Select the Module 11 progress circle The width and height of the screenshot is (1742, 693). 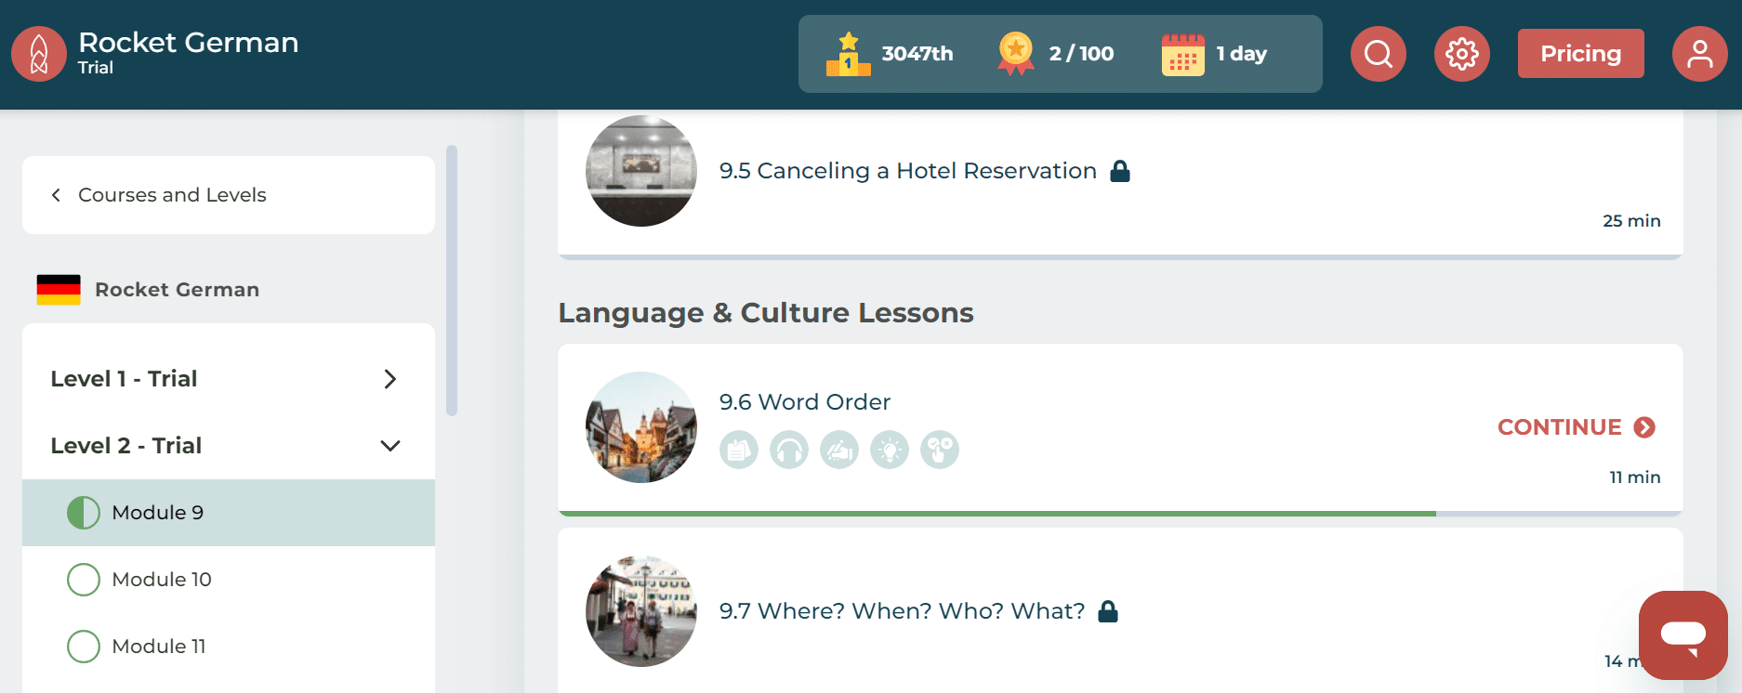tap(84, 647)
